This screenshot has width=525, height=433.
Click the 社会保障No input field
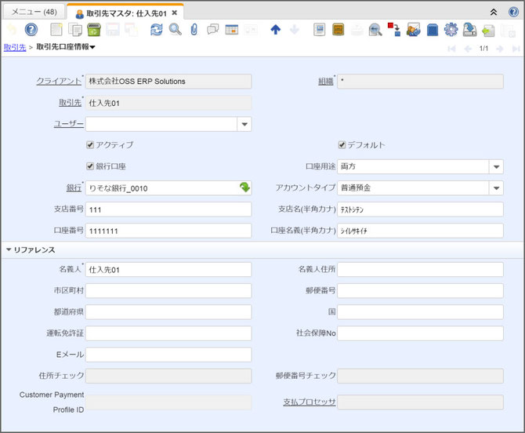(420, 333)
